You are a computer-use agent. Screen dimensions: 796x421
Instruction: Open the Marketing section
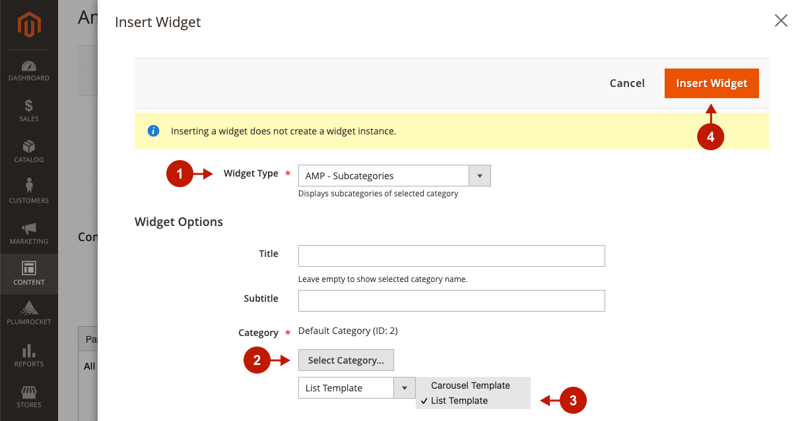29,233
